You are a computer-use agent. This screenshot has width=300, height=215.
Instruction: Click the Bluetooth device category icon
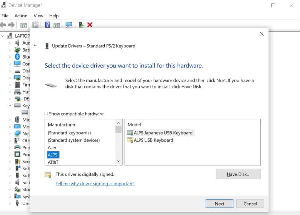click(17, 57)
